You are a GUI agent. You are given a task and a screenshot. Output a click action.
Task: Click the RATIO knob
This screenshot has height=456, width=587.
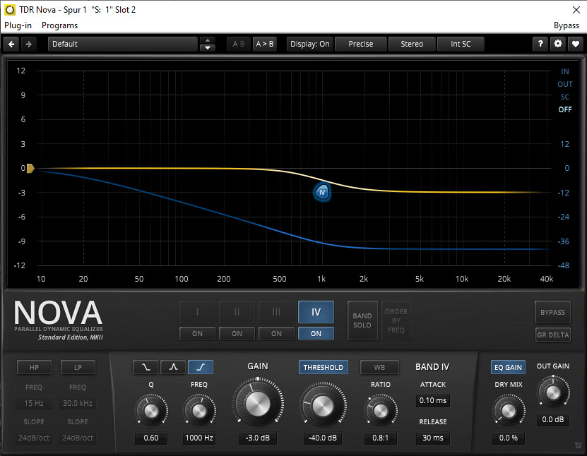point(380,410)
